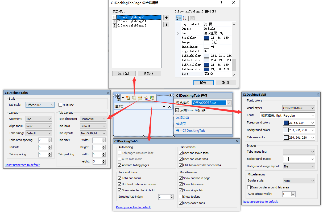Open the Alignment dropdown

coord(39,119)
